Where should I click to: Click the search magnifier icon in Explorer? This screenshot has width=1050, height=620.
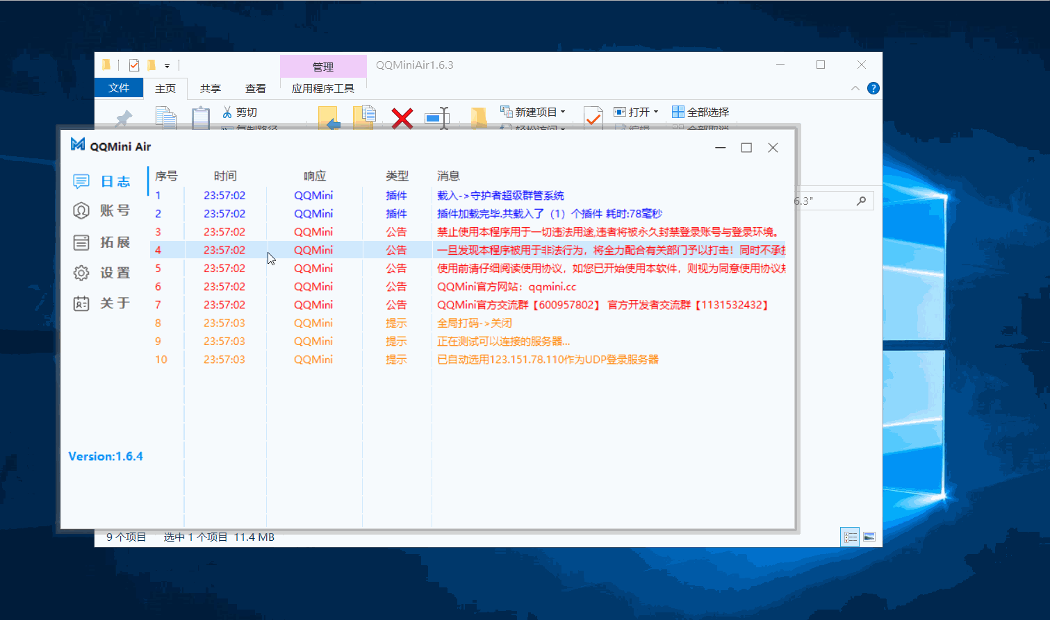coord(861,201)
